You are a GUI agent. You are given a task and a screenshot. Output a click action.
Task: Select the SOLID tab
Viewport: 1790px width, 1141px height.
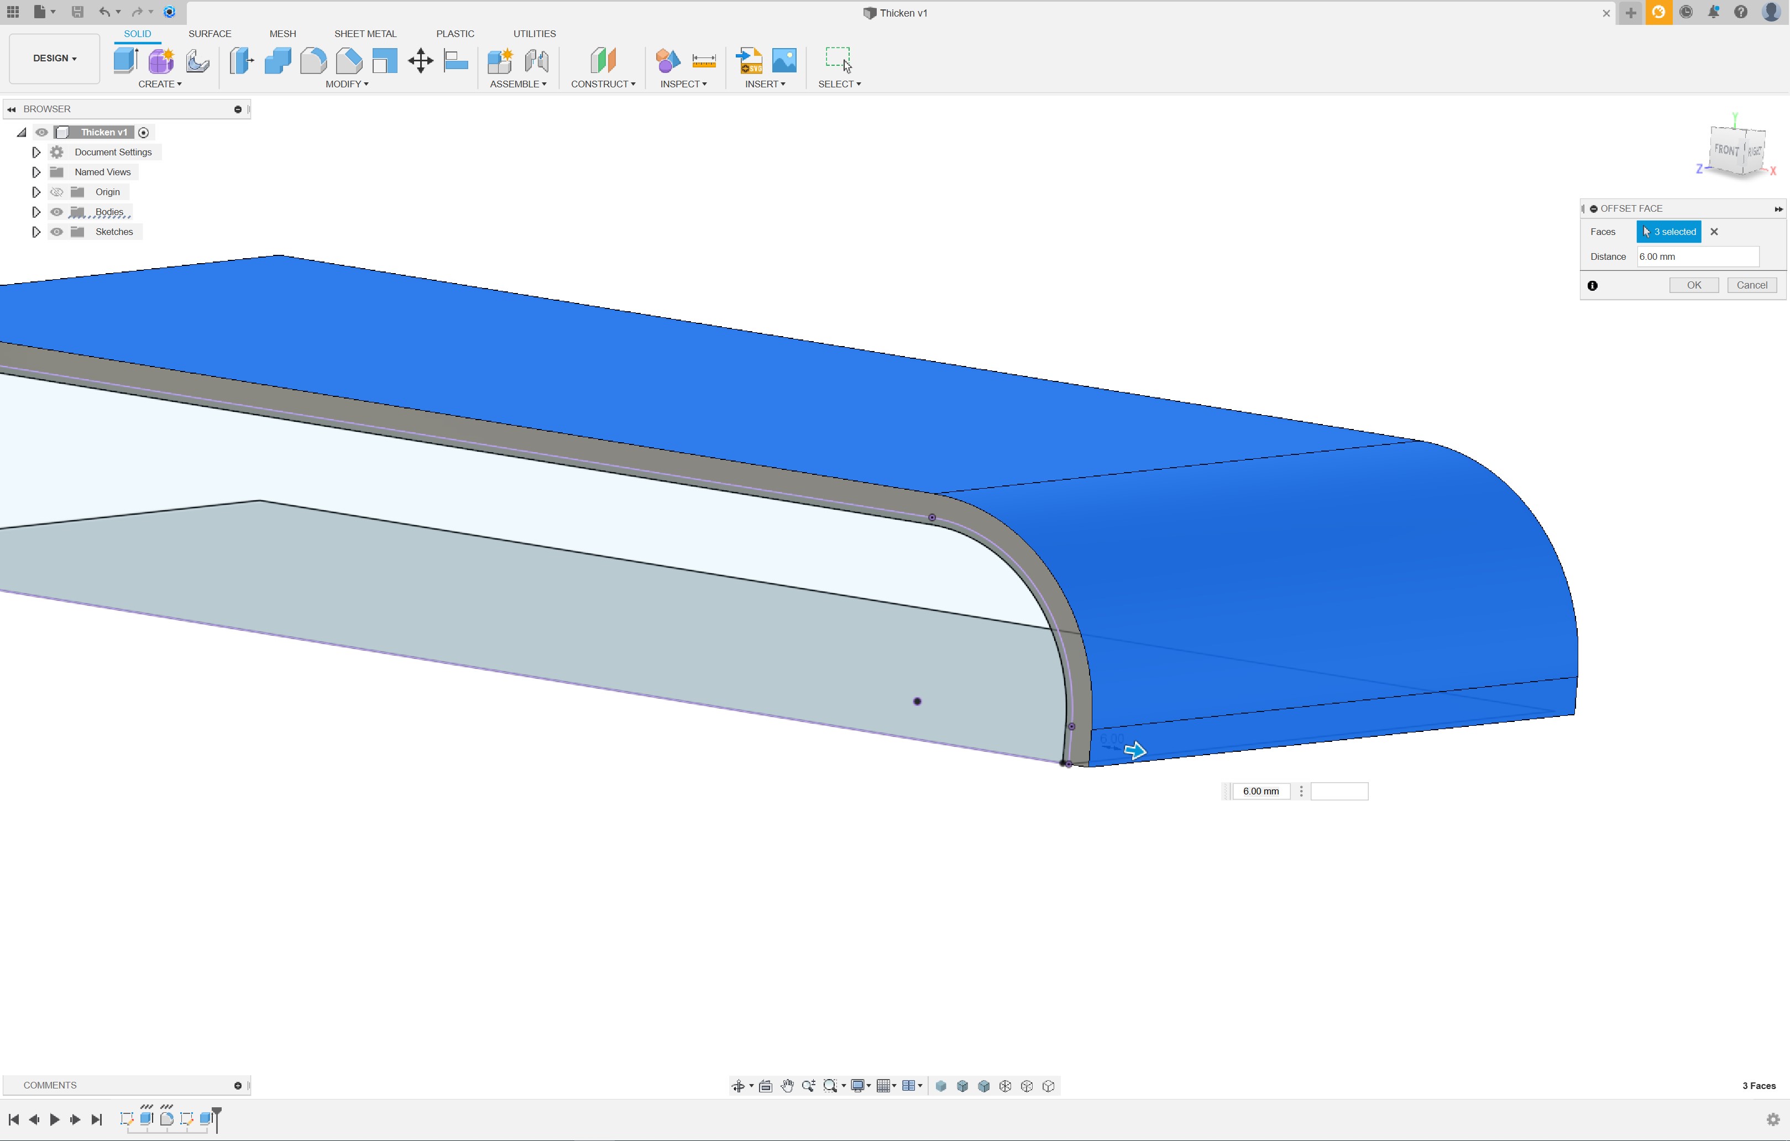point(138,34)
